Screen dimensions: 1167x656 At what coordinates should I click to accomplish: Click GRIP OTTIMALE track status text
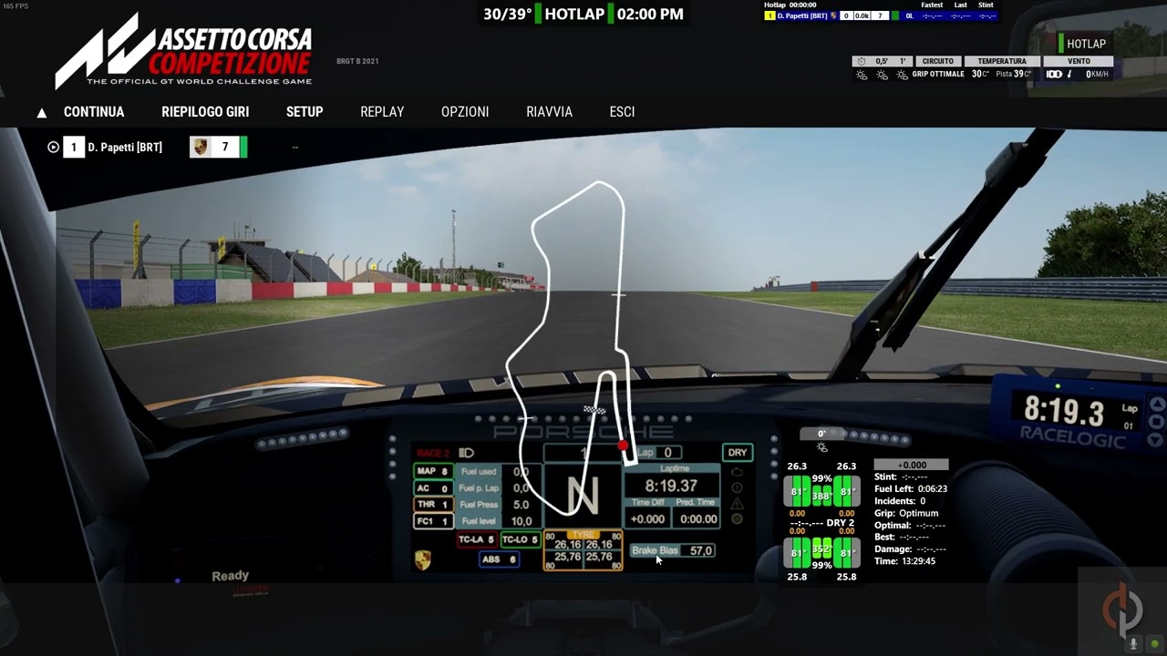pos(938,74)
